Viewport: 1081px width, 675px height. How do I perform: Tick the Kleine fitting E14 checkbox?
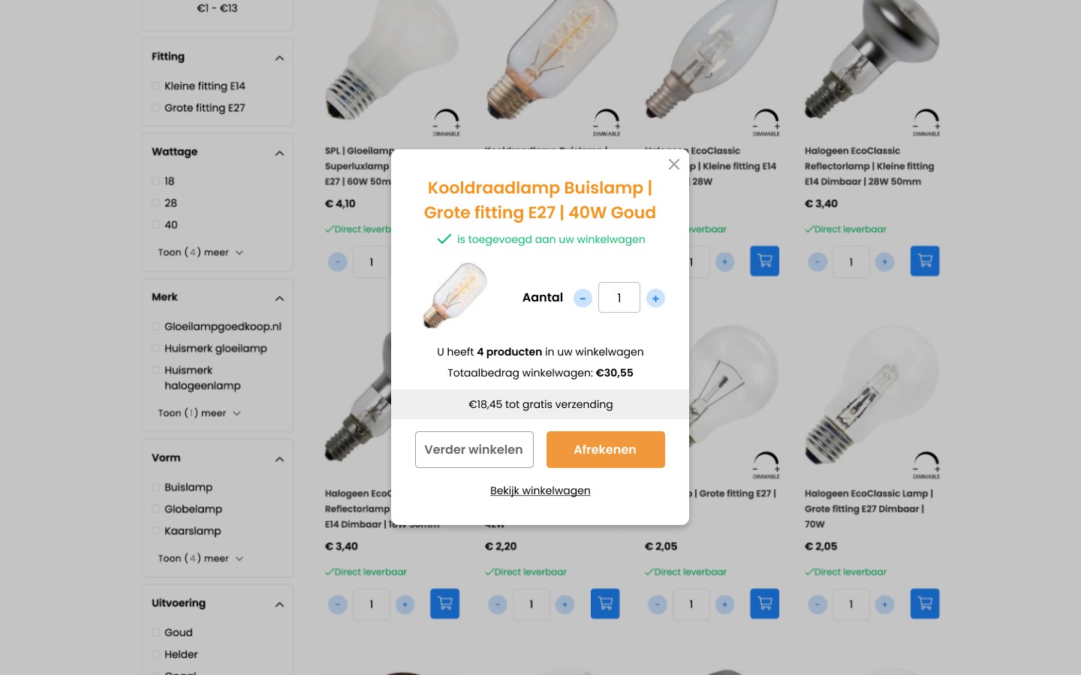point(156,86)
